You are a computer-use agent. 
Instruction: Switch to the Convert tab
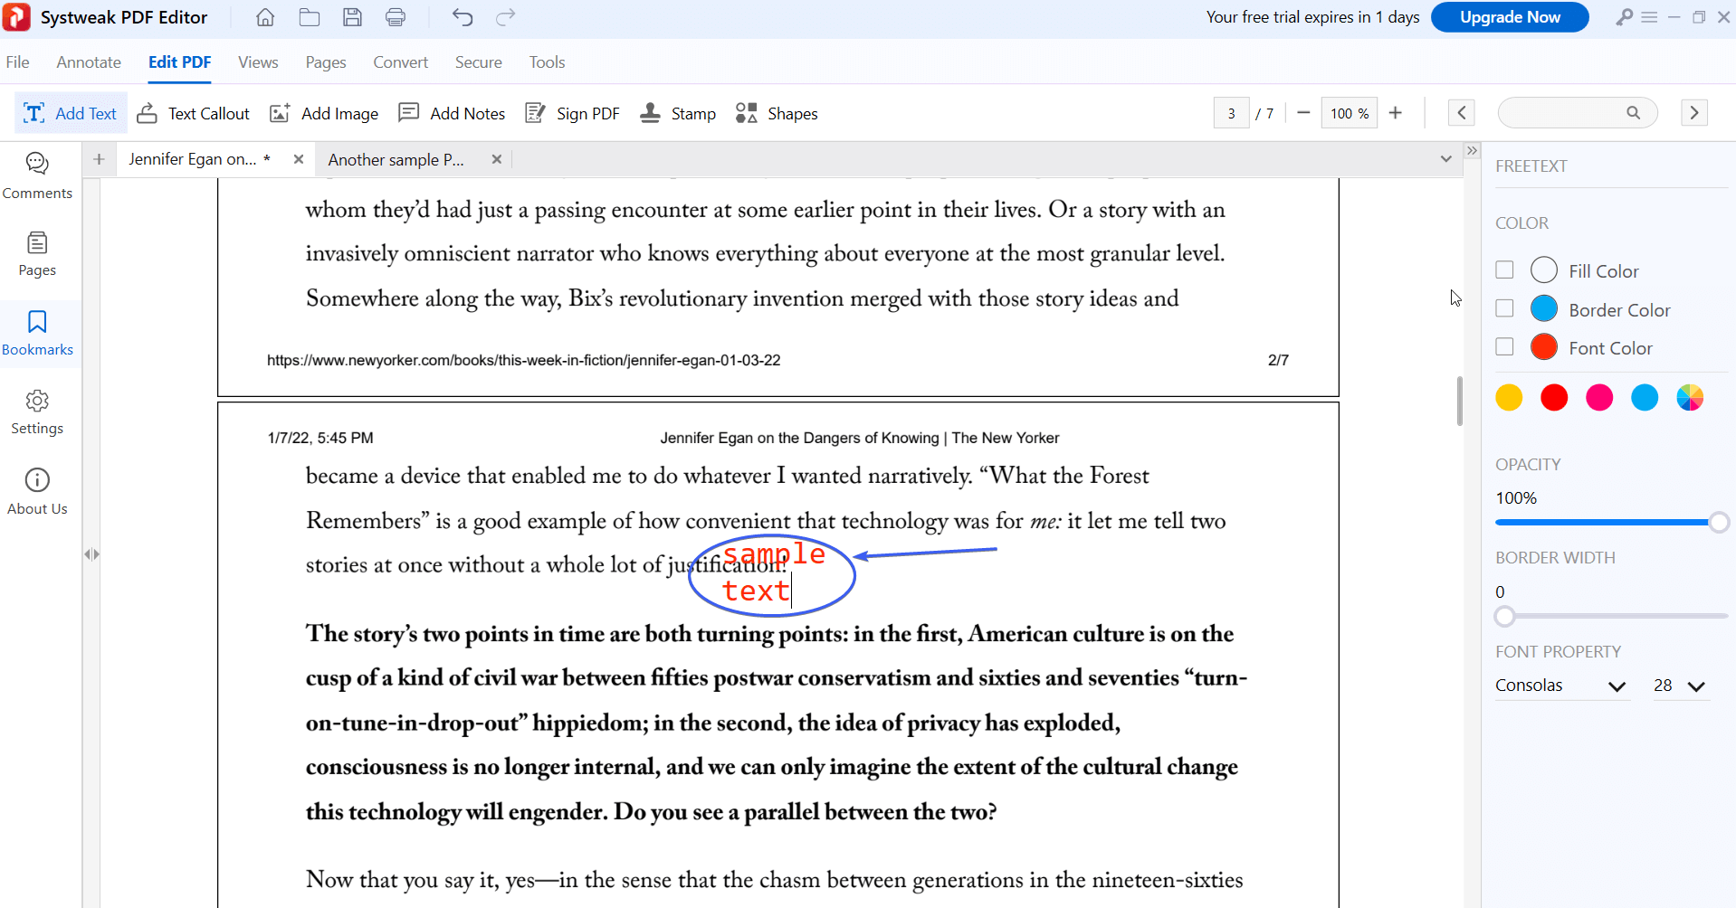400,62
